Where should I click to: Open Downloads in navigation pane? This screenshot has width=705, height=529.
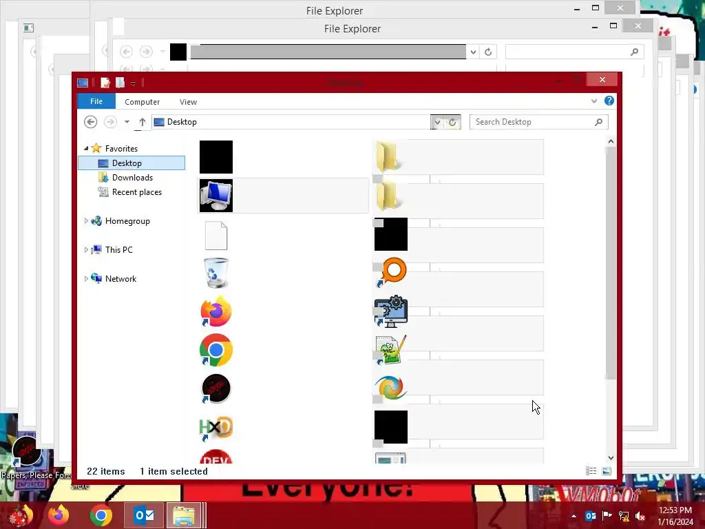[x=132, y=178]
